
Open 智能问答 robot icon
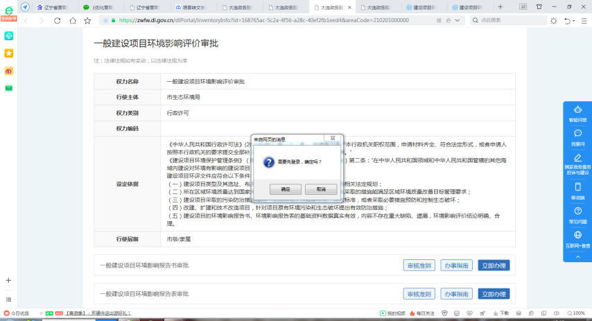click(577, 110)
